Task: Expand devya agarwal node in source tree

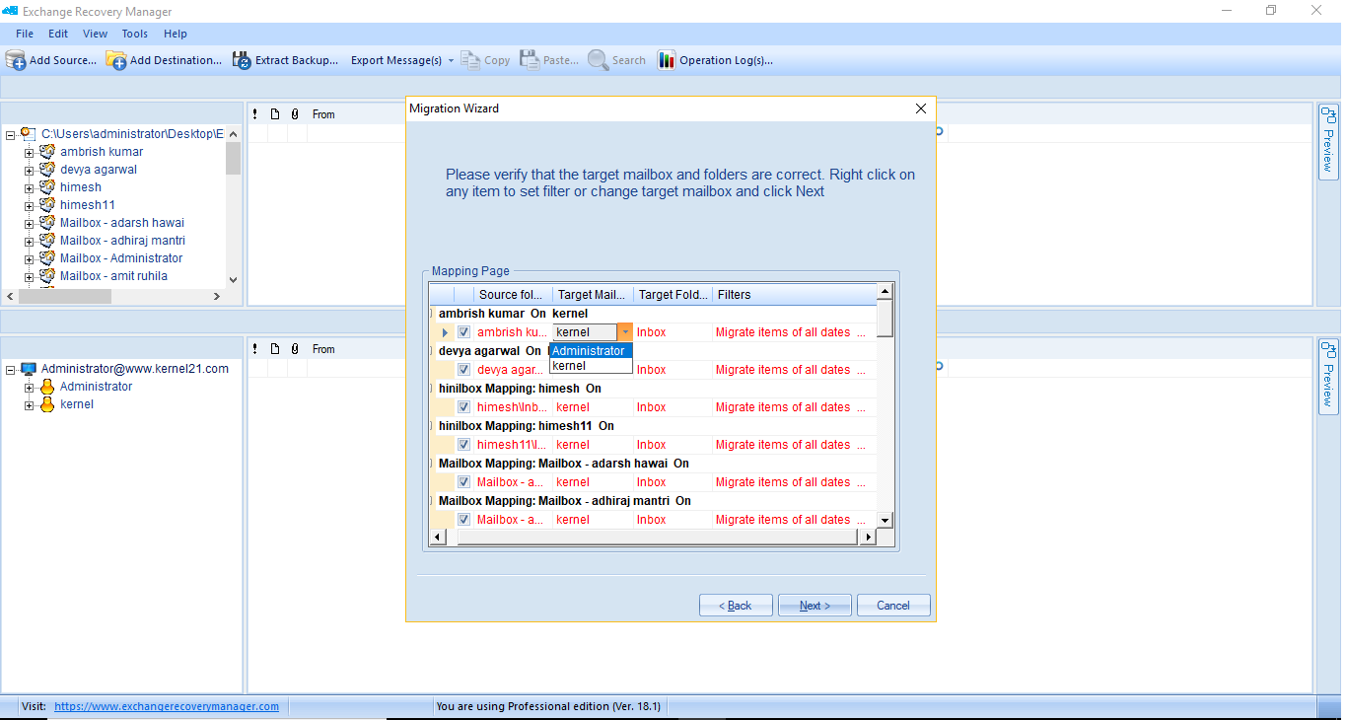Action: click(x=30, y=170)
